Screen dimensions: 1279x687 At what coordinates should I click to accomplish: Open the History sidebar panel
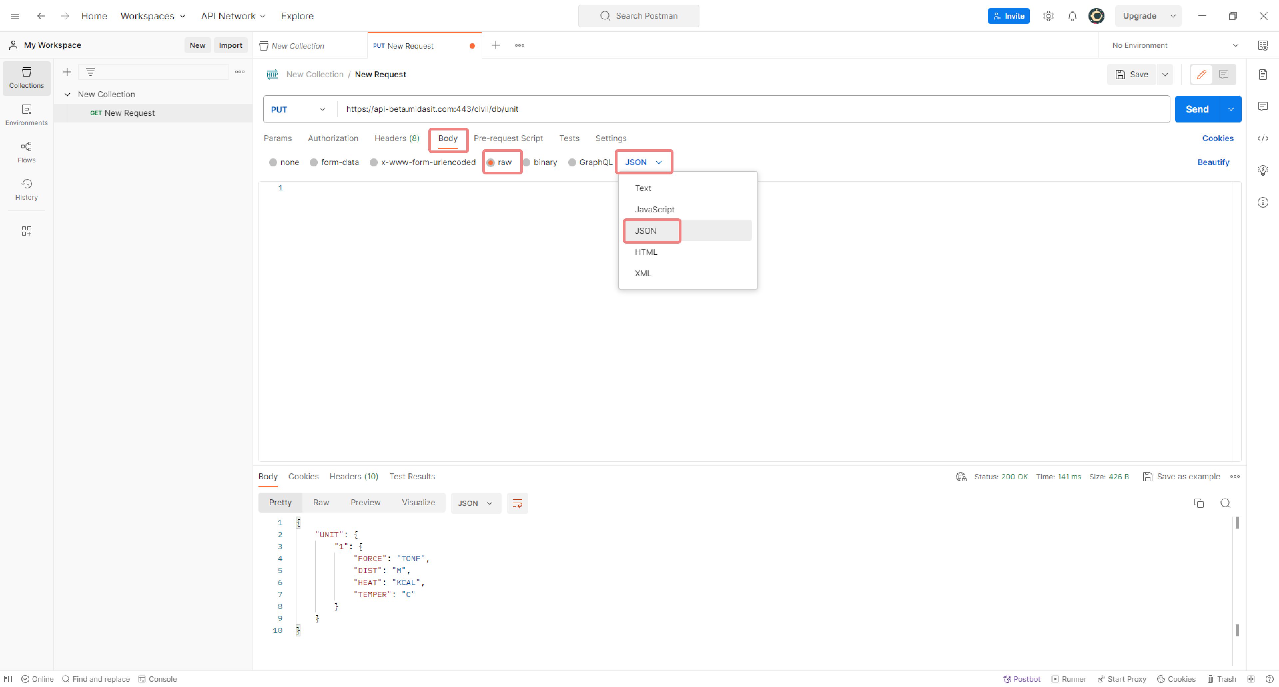click(x=26, y=189)
